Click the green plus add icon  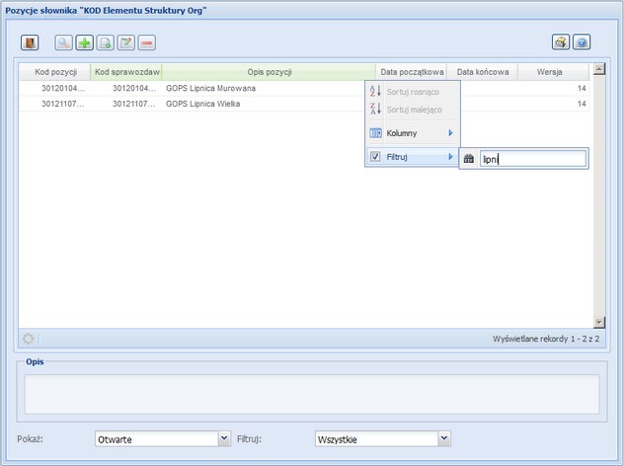85,43
